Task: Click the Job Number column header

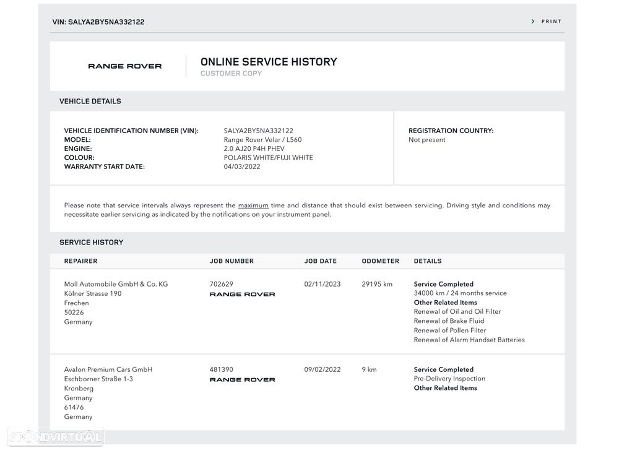Action: click(232, 261)
